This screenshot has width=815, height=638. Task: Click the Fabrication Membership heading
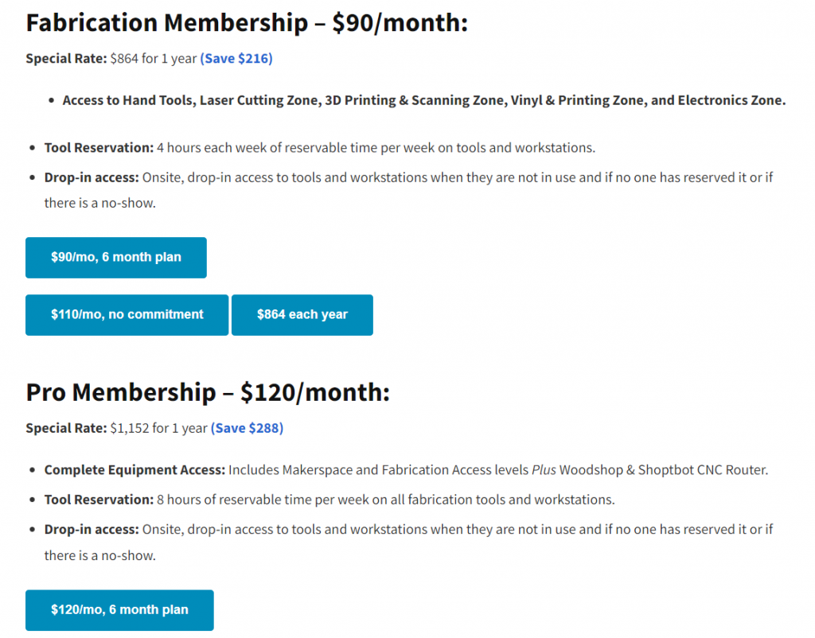pos(247,24)
